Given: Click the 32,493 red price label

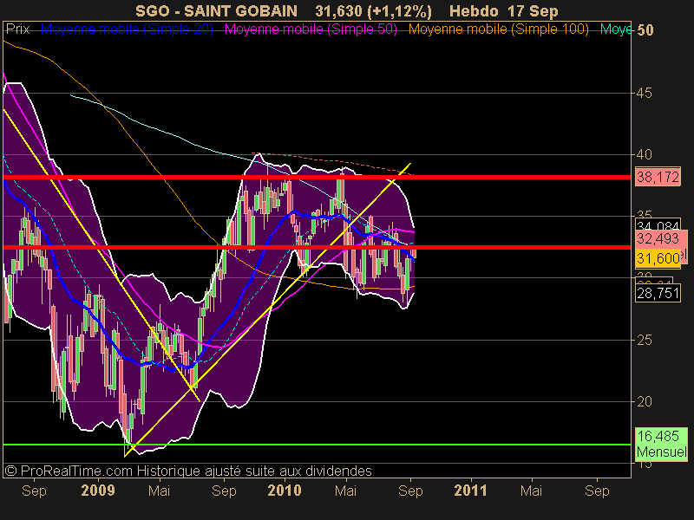Looking at the screenshot, I should coord(658,239).
